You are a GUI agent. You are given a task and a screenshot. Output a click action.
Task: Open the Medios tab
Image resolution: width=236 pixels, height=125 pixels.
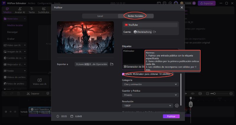tap(7, 10)
